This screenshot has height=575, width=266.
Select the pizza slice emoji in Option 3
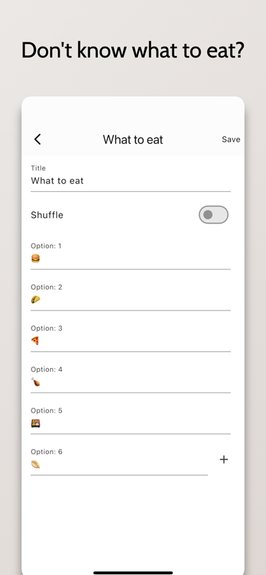tap(35, 341)
